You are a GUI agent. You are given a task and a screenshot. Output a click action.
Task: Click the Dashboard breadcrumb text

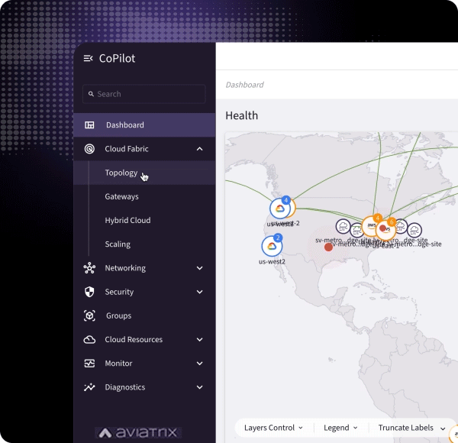coord(244,85)
